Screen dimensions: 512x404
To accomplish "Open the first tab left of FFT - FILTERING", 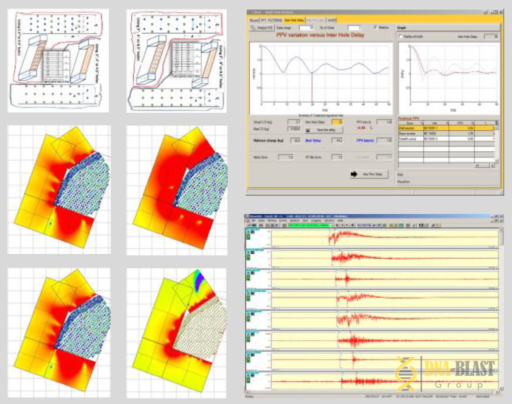I will (x=254, y=20).
